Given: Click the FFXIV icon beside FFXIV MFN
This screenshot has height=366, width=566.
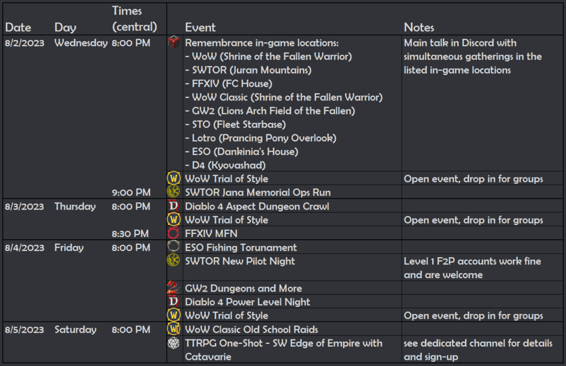Looking at the screenshot, I should (x=174, y=233).
